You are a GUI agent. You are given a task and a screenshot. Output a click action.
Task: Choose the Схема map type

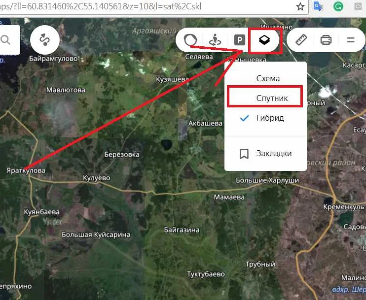click(268, 78)
